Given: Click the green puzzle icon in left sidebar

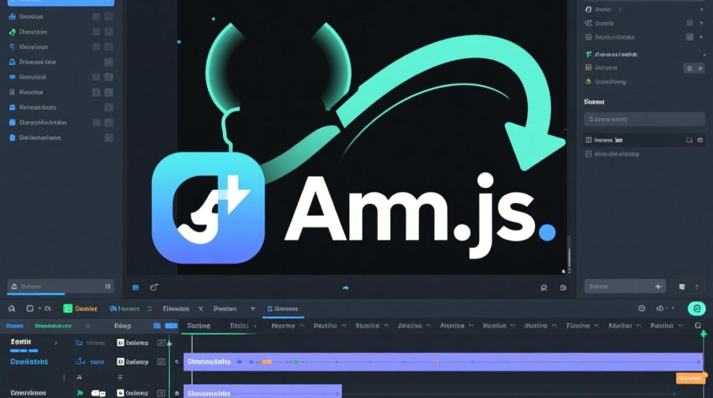Looking at the screenshot, I should [12, 32].
